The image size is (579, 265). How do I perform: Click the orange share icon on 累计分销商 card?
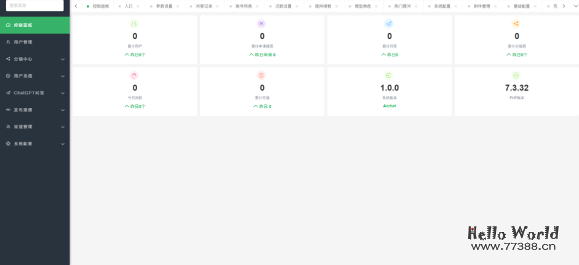[x=516, y=24]
